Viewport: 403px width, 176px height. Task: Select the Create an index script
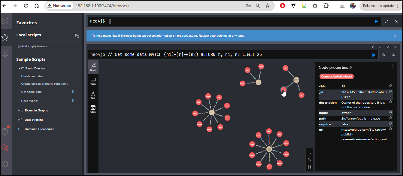[x=32, y=76]
